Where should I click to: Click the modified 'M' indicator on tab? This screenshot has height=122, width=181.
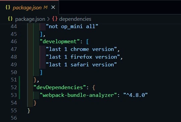[x=46, y=7]
